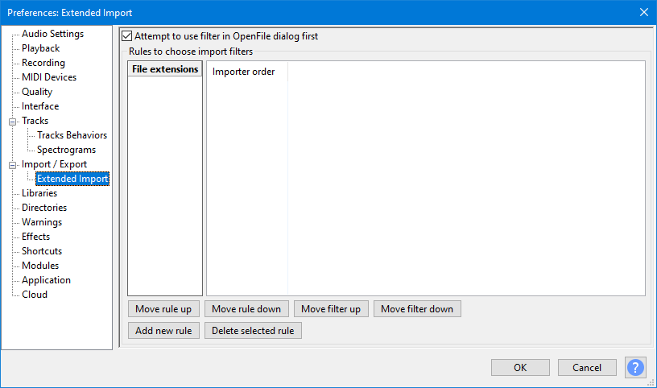Collapse the Tracks tree node
Screen dimensions: 657x388
(13, 122)
